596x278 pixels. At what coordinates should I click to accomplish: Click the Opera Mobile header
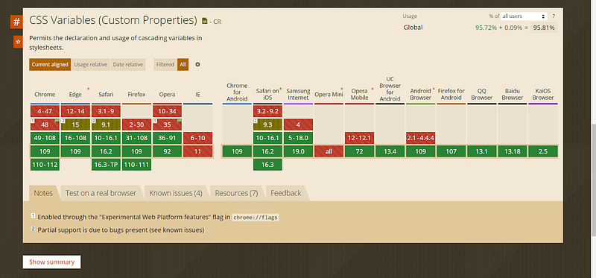(359, 95)
